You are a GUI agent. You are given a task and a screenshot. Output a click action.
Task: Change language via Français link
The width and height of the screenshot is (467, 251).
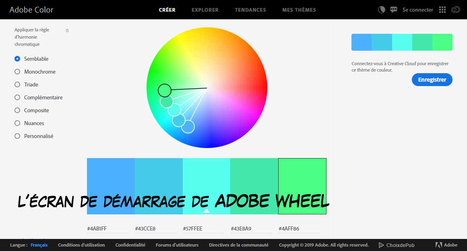tap(39, 245)
